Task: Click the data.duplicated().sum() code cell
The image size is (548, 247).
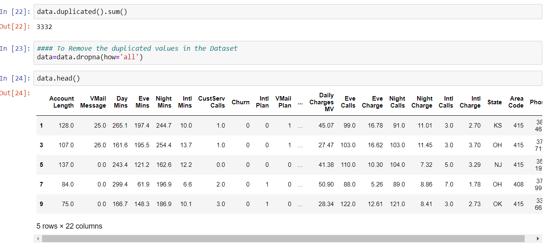Action: click(x=288, y=12)
